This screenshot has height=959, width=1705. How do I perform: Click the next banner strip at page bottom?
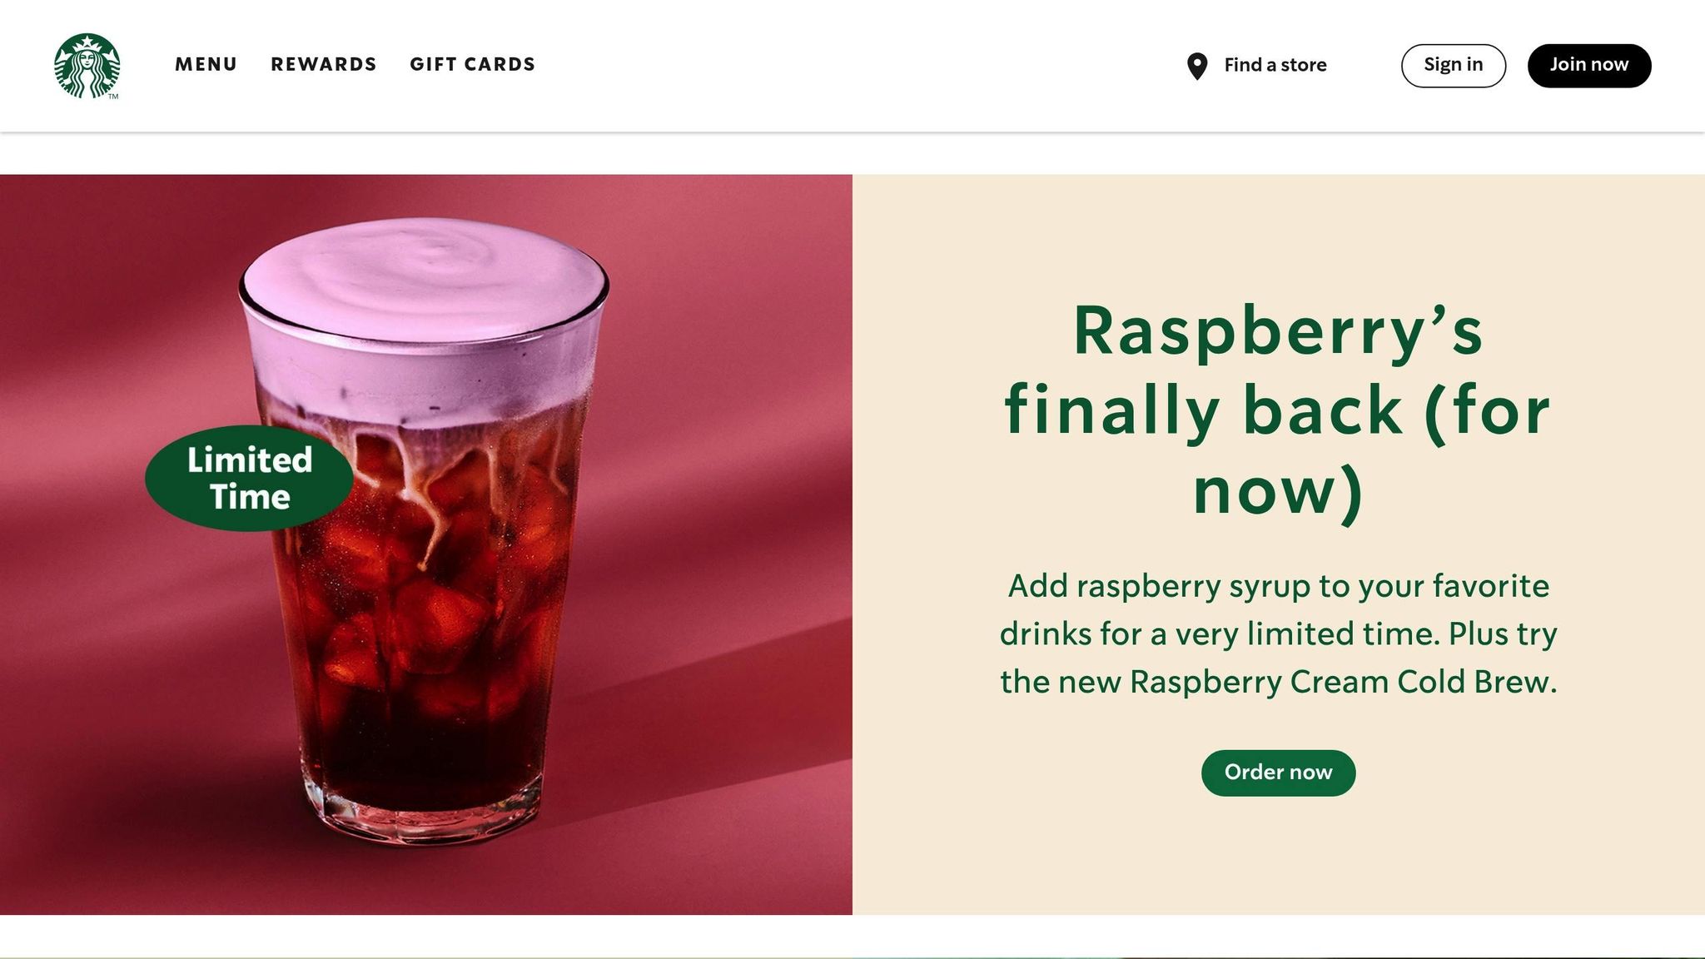tap(852, 957)
